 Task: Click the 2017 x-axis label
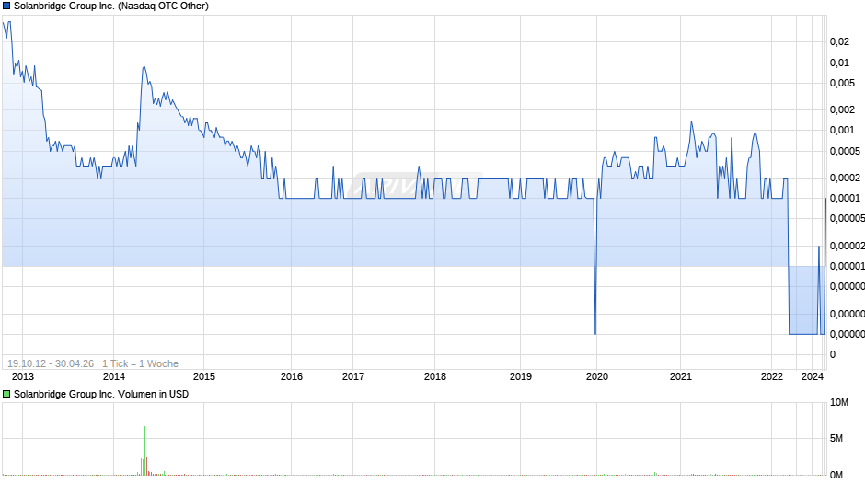click(x=353, y=376)
